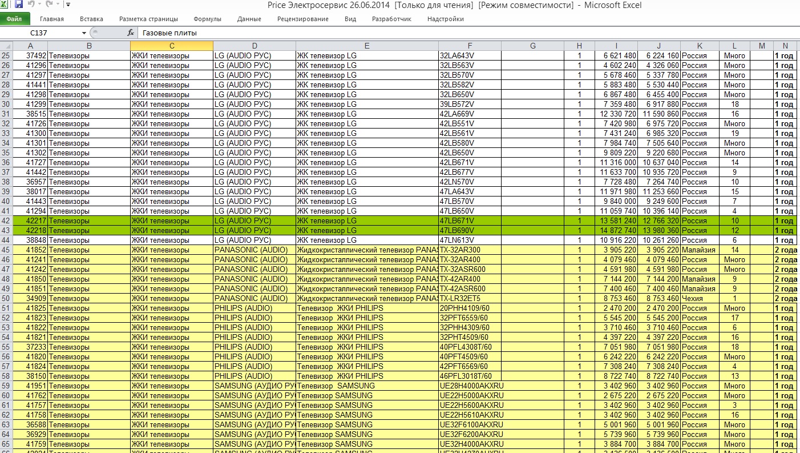Click the Redo arrow icon

tap(49, 5)
